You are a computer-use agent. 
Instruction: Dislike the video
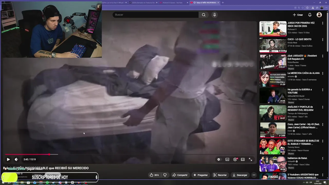point(165,175)
